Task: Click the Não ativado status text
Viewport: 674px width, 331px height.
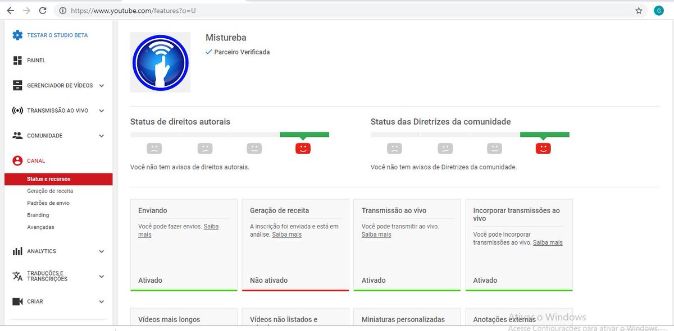Action: pos(268,280)
